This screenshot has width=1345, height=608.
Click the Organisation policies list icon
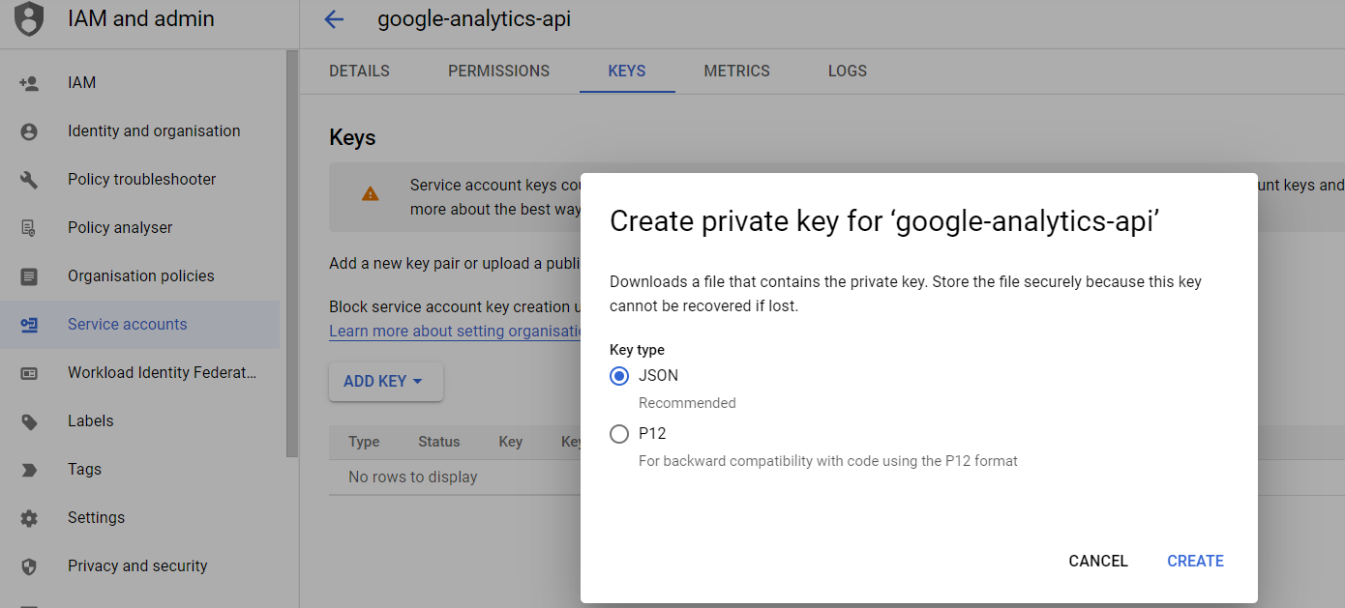click(x=29, y=276)
